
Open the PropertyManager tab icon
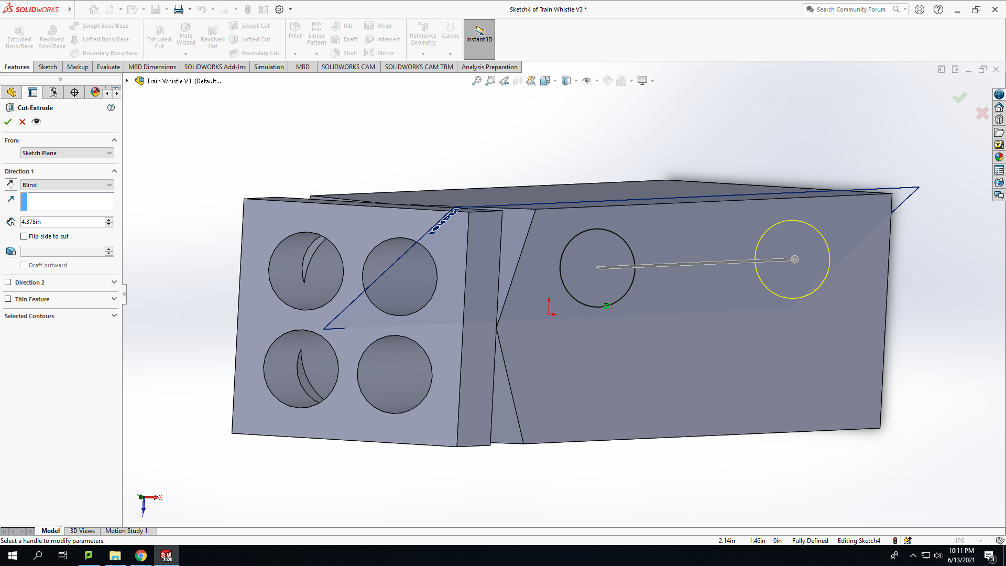pos(32,92)
